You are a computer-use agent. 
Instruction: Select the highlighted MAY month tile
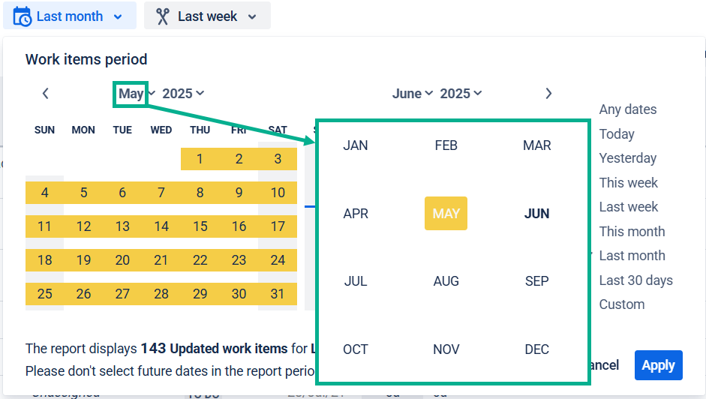coord(446,214)
